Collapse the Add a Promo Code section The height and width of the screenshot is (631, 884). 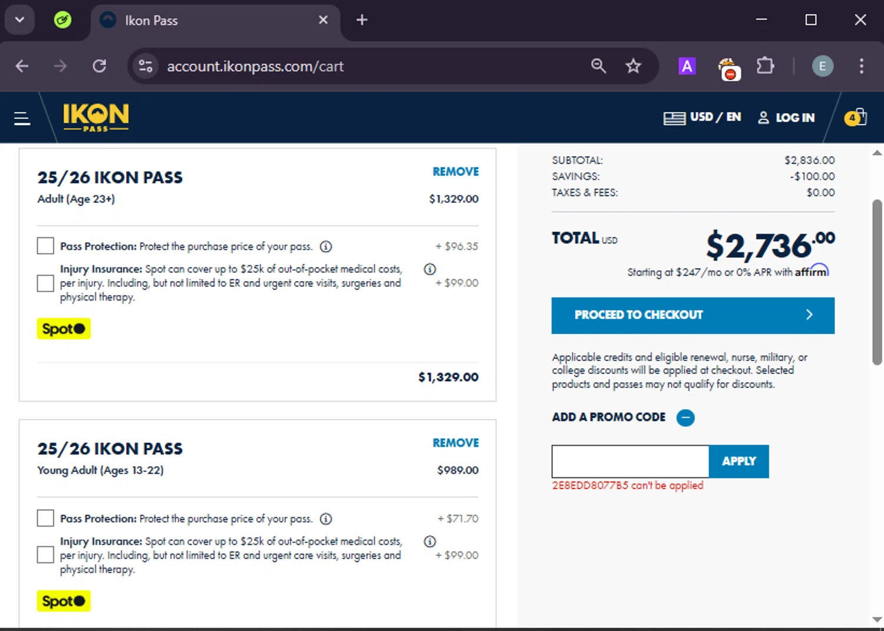[685, 418]
